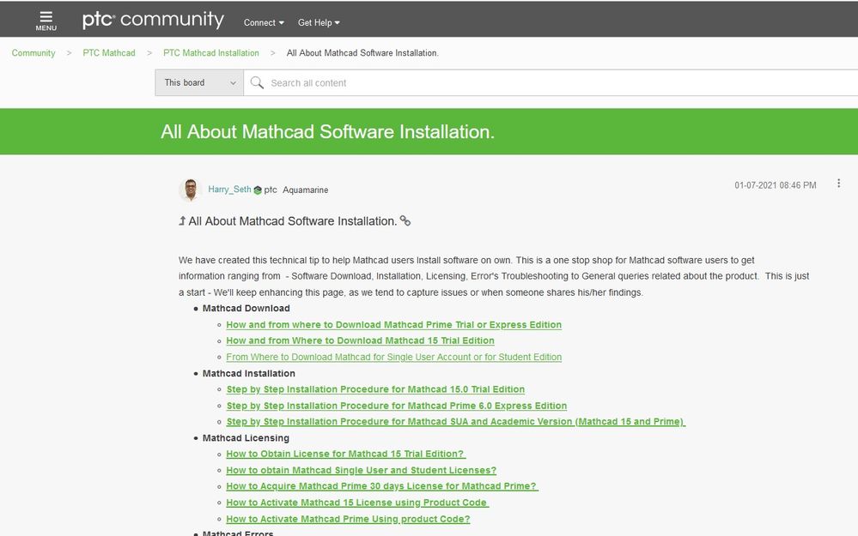Open Activate Mathcad Prime Using product Code link
This screenshot has width=858, height=536.
(x=348, y=519)
